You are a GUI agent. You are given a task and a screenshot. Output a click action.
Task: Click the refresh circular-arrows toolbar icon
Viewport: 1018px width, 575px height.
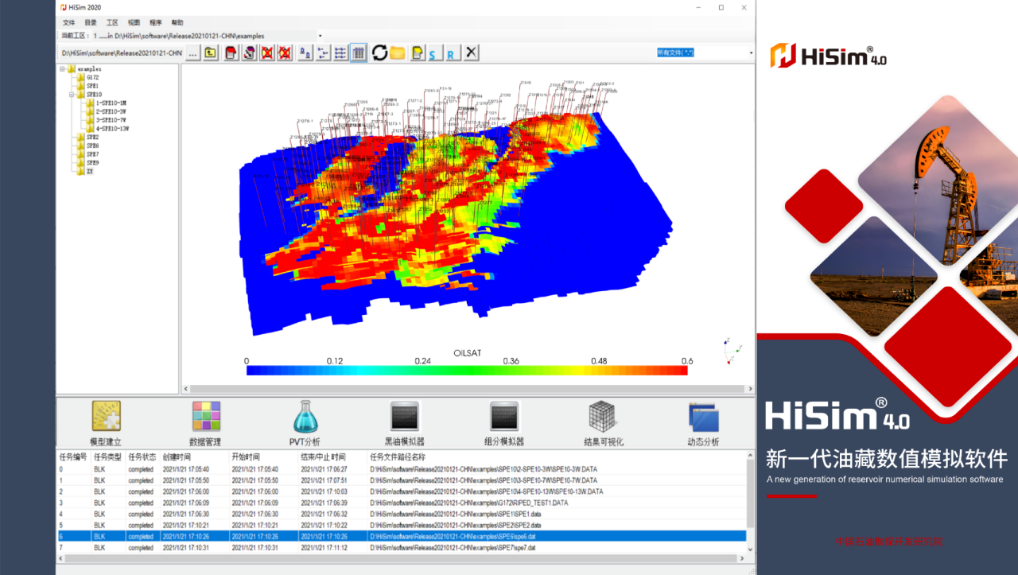(379, 52)
